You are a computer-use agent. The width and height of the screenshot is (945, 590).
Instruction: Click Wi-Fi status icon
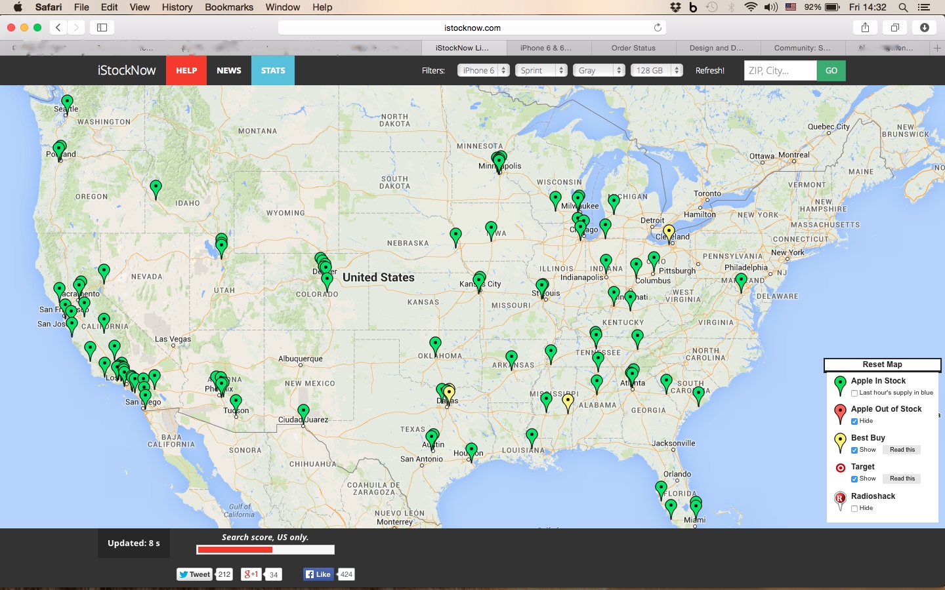click(751, 7)
